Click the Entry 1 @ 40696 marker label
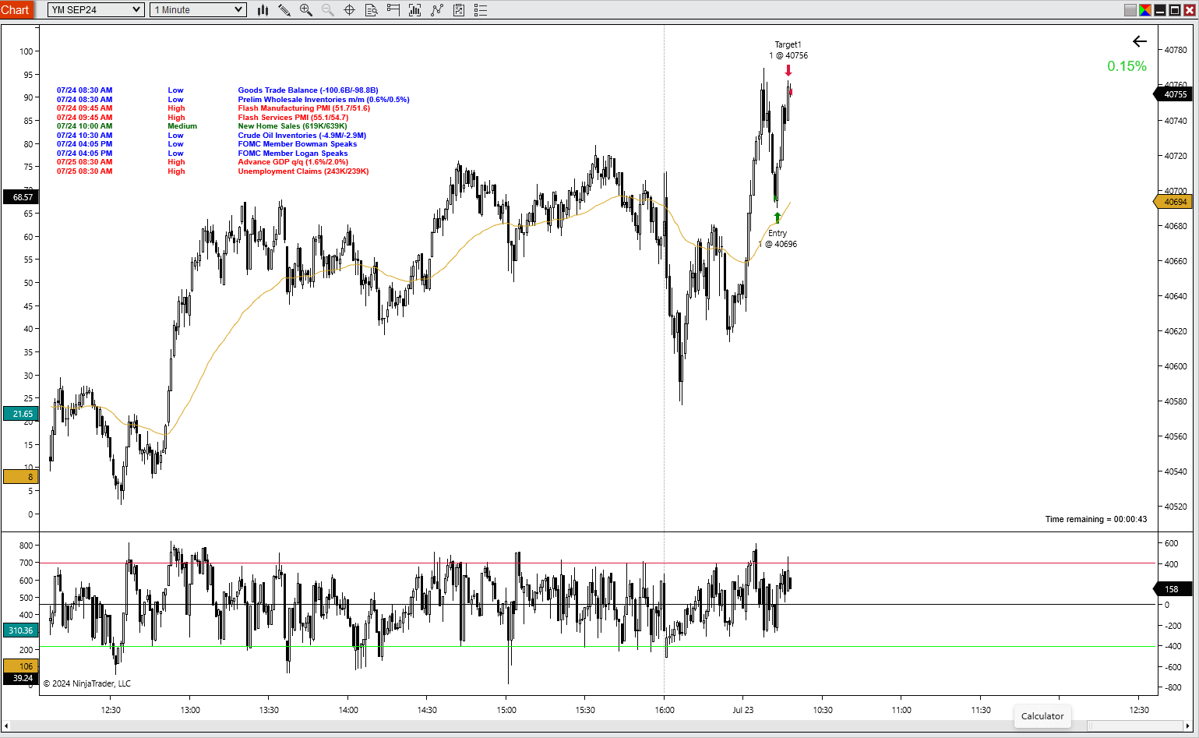This screenshot has height=738, width=1199. coord(778,238)
